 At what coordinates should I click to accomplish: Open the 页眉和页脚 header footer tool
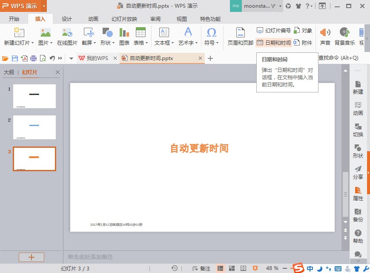pos(240,36)
